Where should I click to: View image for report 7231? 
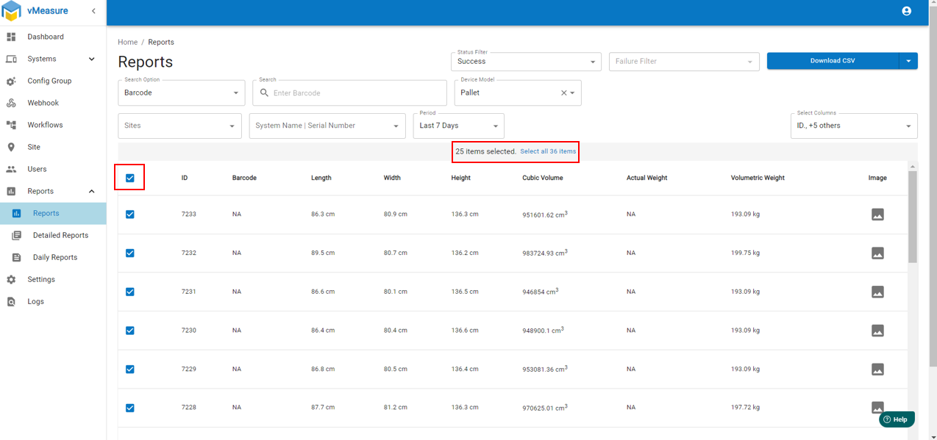pyautogui.click(x=877, y=292)
